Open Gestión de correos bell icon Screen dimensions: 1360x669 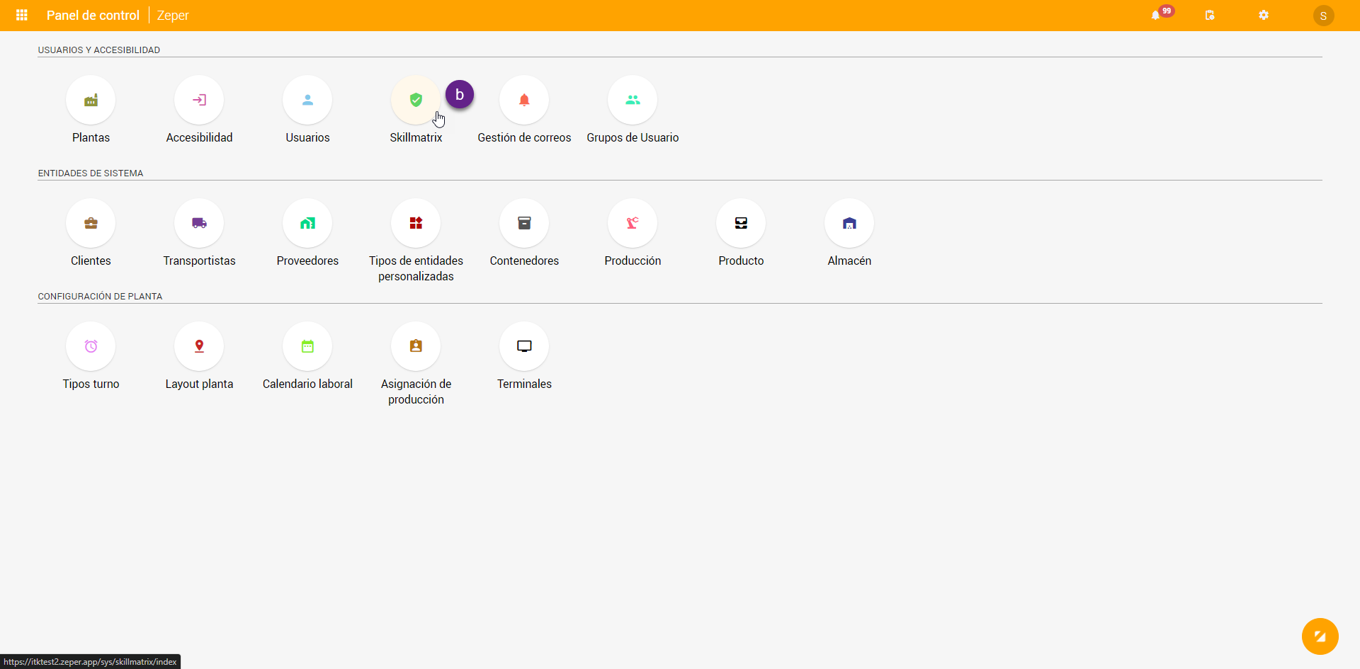tap(524, 100)
